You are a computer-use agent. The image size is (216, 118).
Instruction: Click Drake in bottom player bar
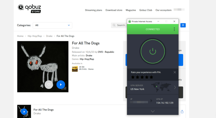click(37, 114)
